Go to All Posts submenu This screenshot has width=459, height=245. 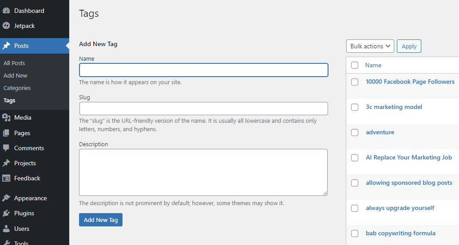click(14, 63)
